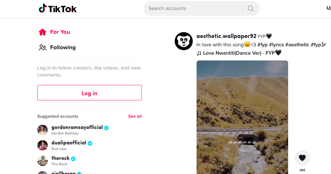This screenshot has height=174, width=331.
Task: Click the #lyrics hashtag
Action: coord(276,45)
